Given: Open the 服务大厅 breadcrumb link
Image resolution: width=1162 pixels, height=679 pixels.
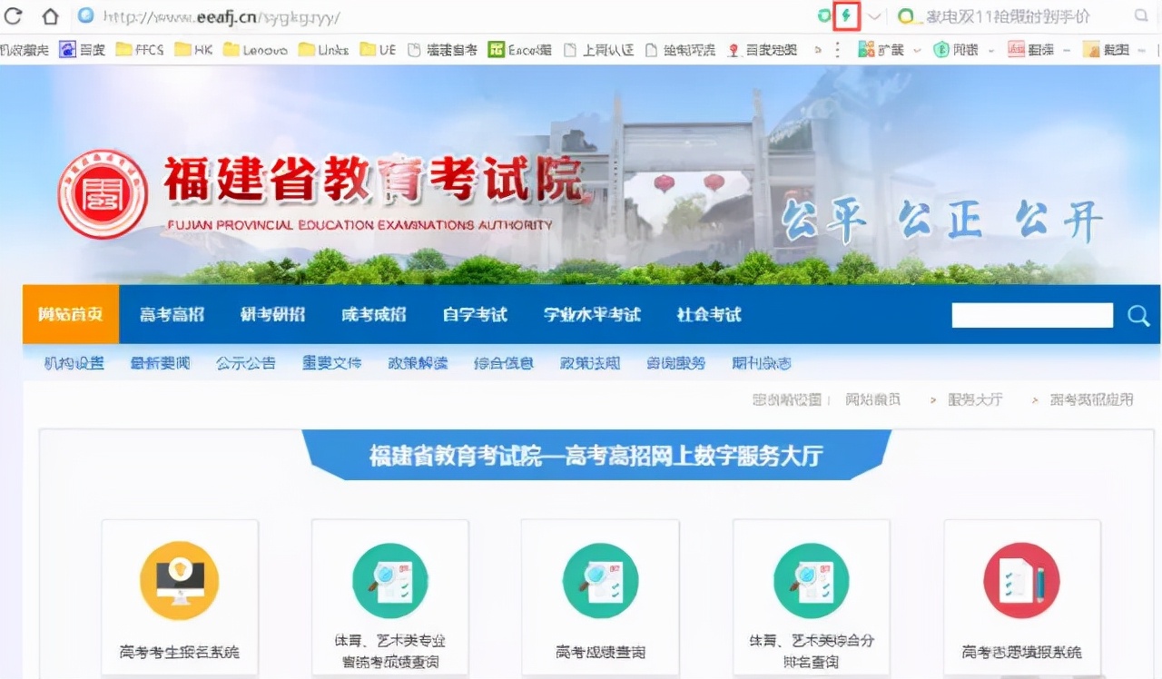Looking at the screenshot, I should 977,399.
